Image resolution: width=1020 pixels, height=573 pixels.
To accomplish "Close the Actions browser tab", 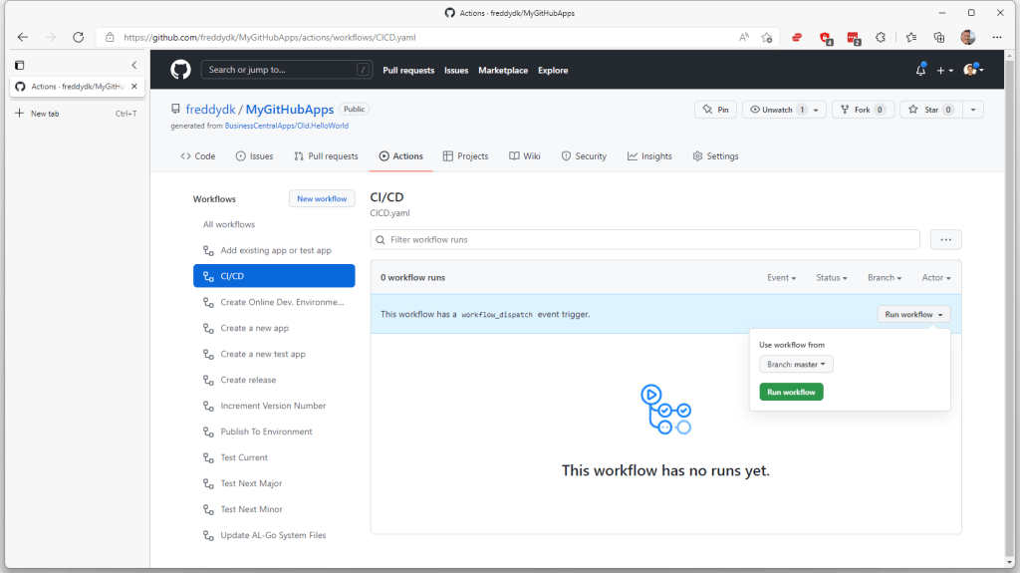I will pos(134,87).
